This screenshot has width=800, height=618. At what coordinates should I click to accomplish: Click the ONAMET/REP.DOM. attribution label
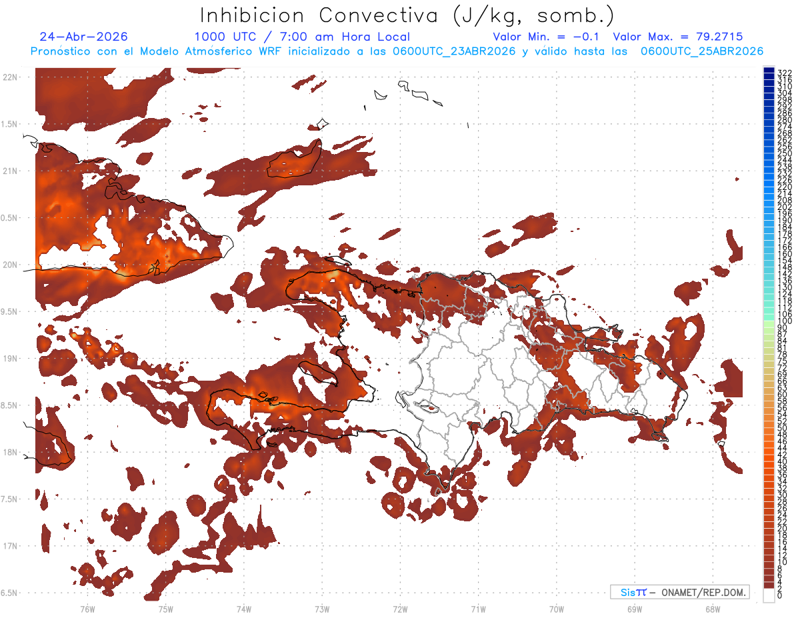coord(704,592)
